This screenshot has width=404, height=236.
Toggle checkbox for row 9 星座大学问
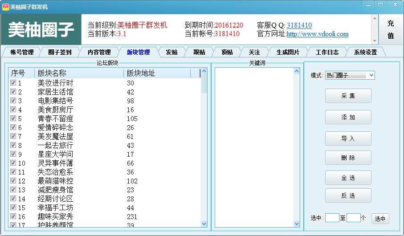pyautogui.click(x=13, y=154)
